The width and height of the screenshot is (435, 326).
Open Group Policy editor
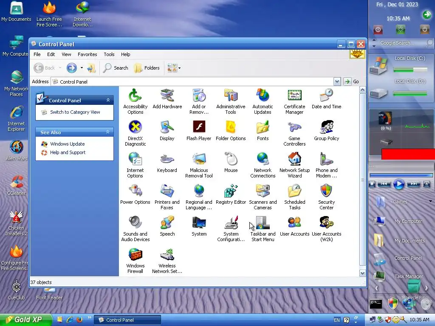326,131
